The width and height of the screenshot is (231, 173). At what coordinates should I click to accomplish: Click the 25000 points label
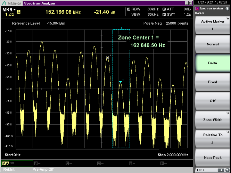[177, 23]
